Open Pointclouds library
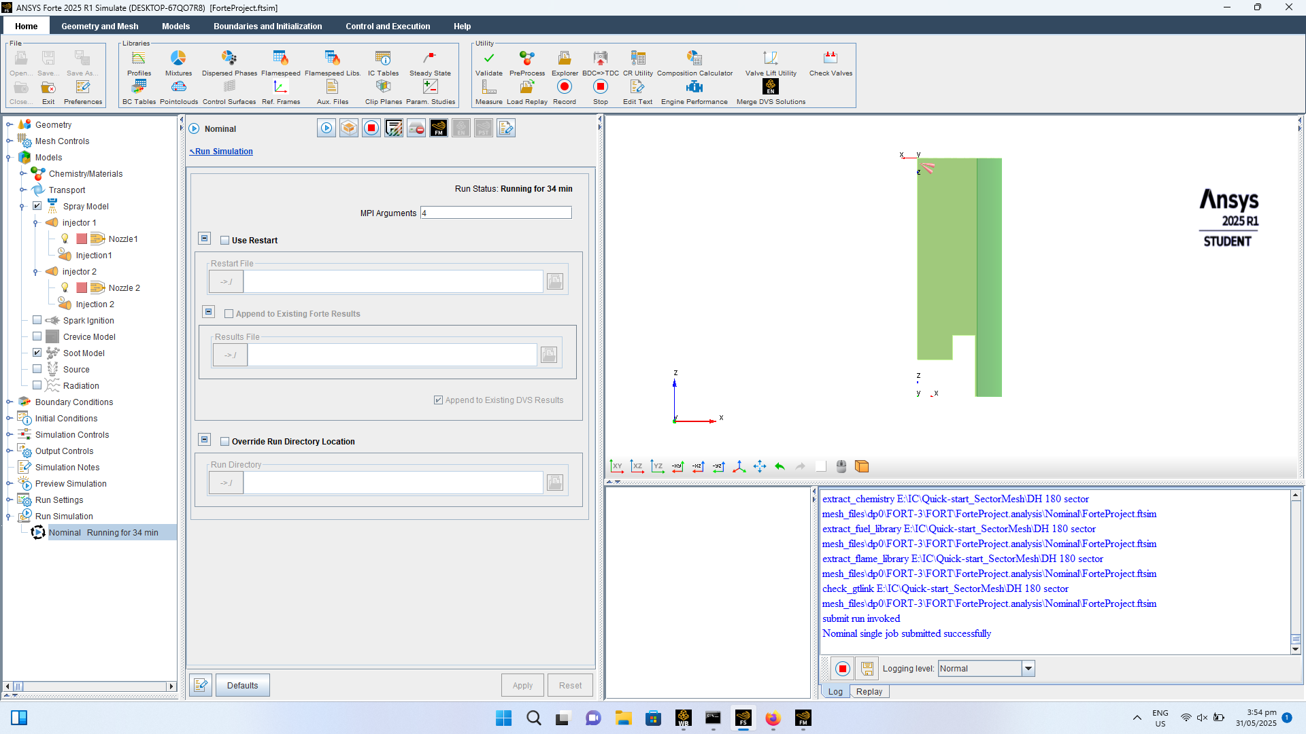1306x734 pixels. pyautogui.click(x=179, y=92)
